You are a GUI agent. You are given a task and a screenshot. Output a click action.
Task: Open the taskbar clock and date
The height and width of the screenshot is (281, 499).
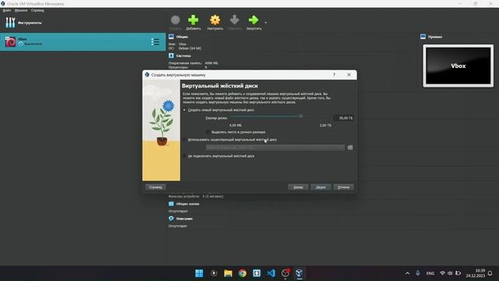coord(476,273)
